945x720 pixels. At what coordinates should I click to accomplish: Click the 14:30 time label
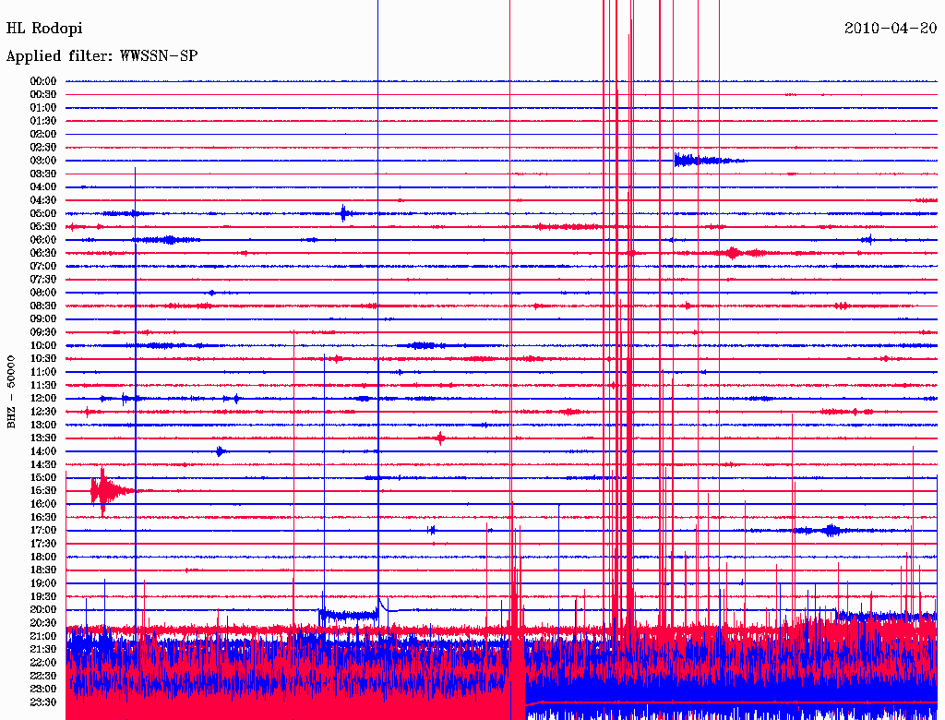[x=43, y=464]
